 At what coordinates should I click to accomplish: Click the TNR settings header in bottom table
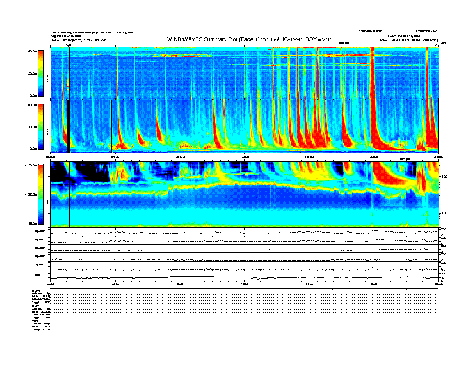(34, 321)
